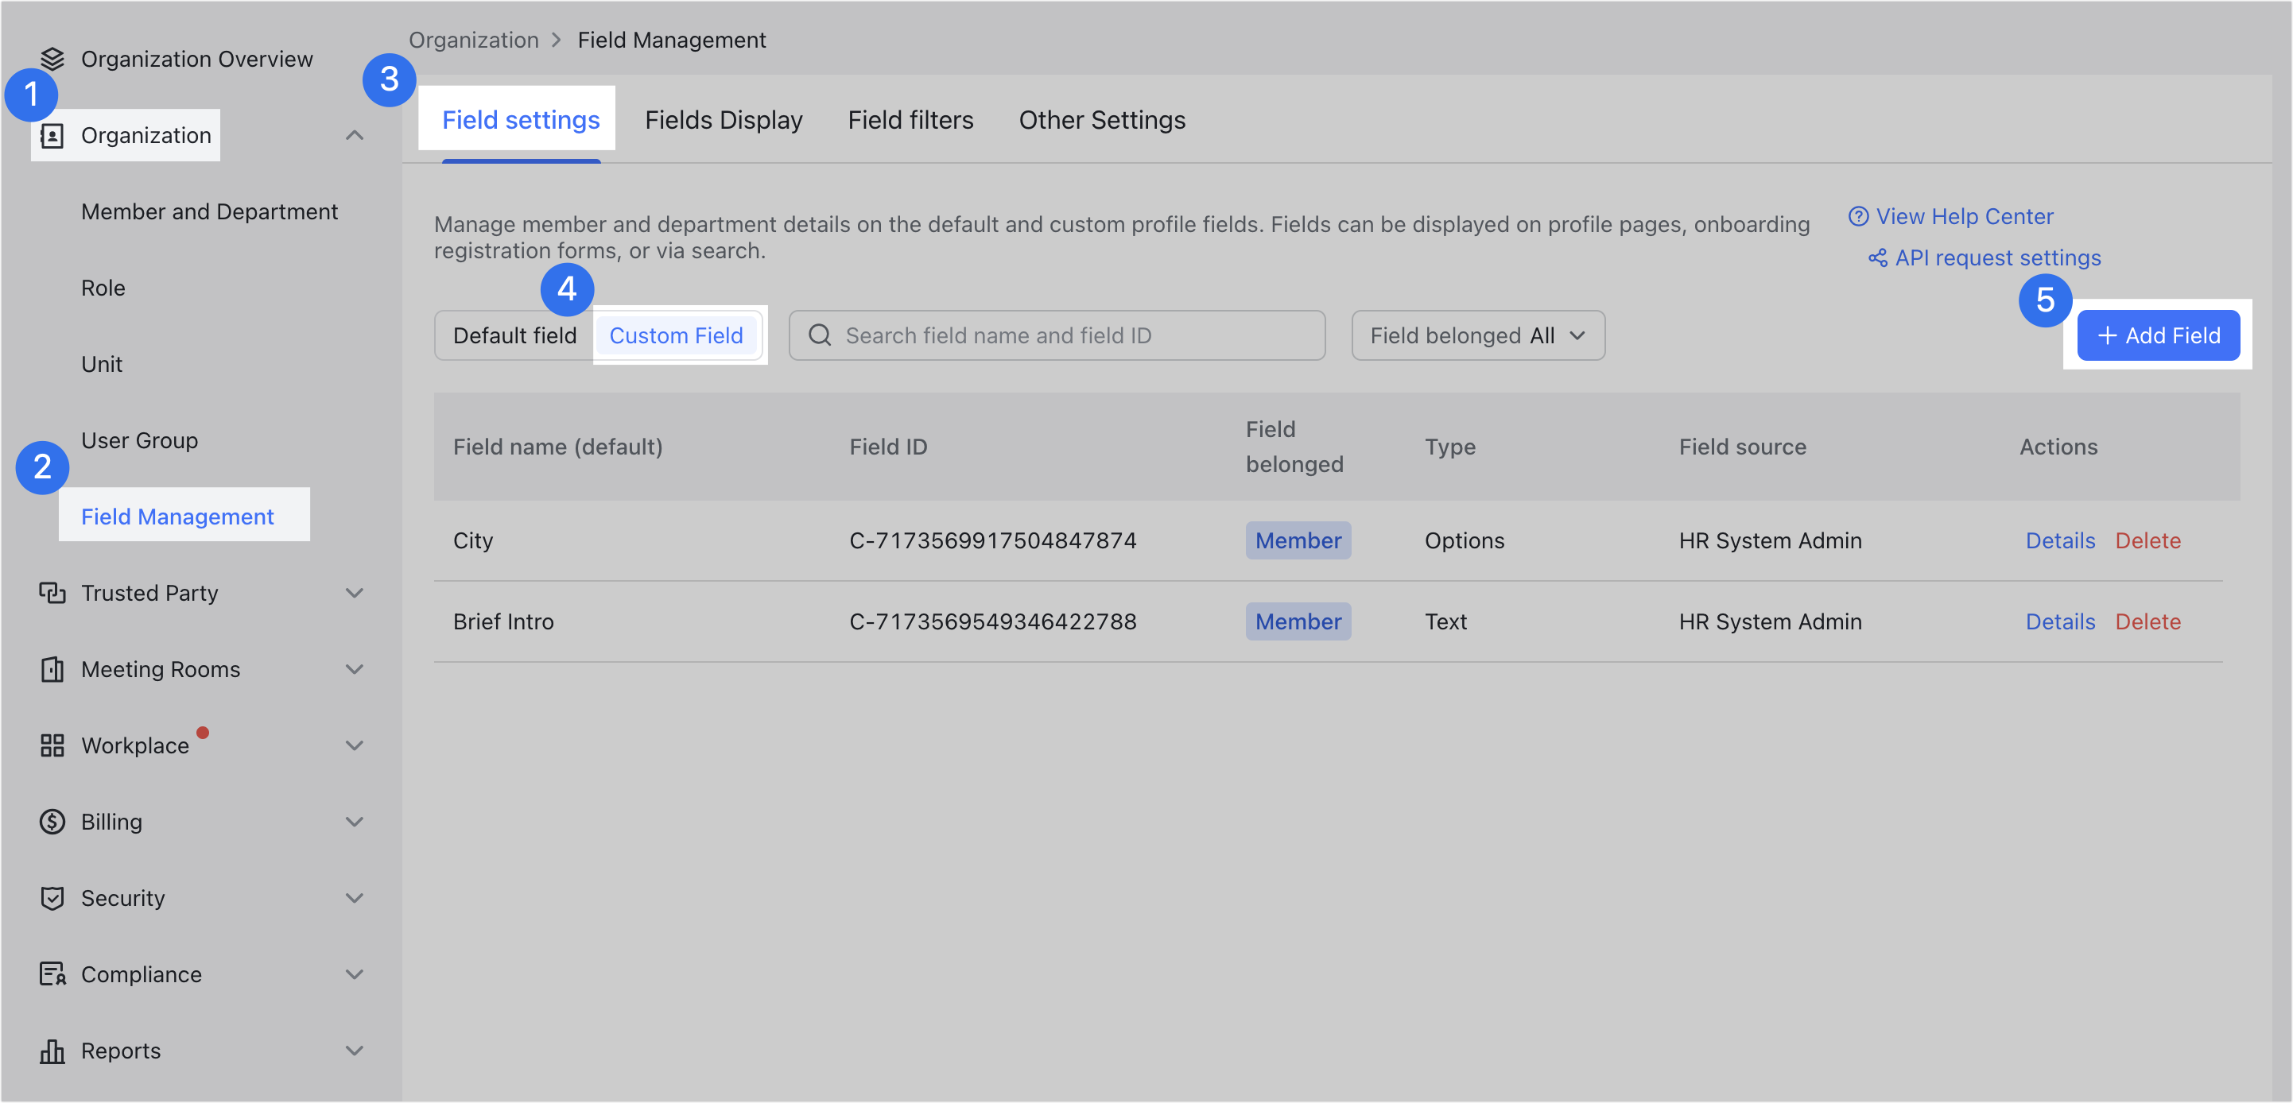Click the Field ID column header
The width and height of the screenshot is (2293, 1103).
coord(887,447)
